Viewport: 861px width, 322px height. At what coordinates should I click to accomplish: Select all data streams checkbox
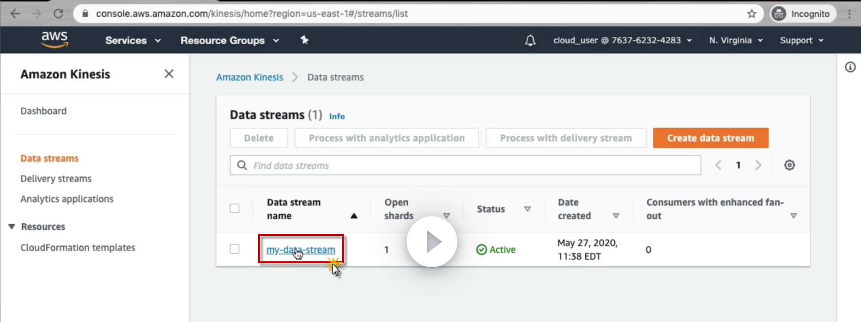235,208
